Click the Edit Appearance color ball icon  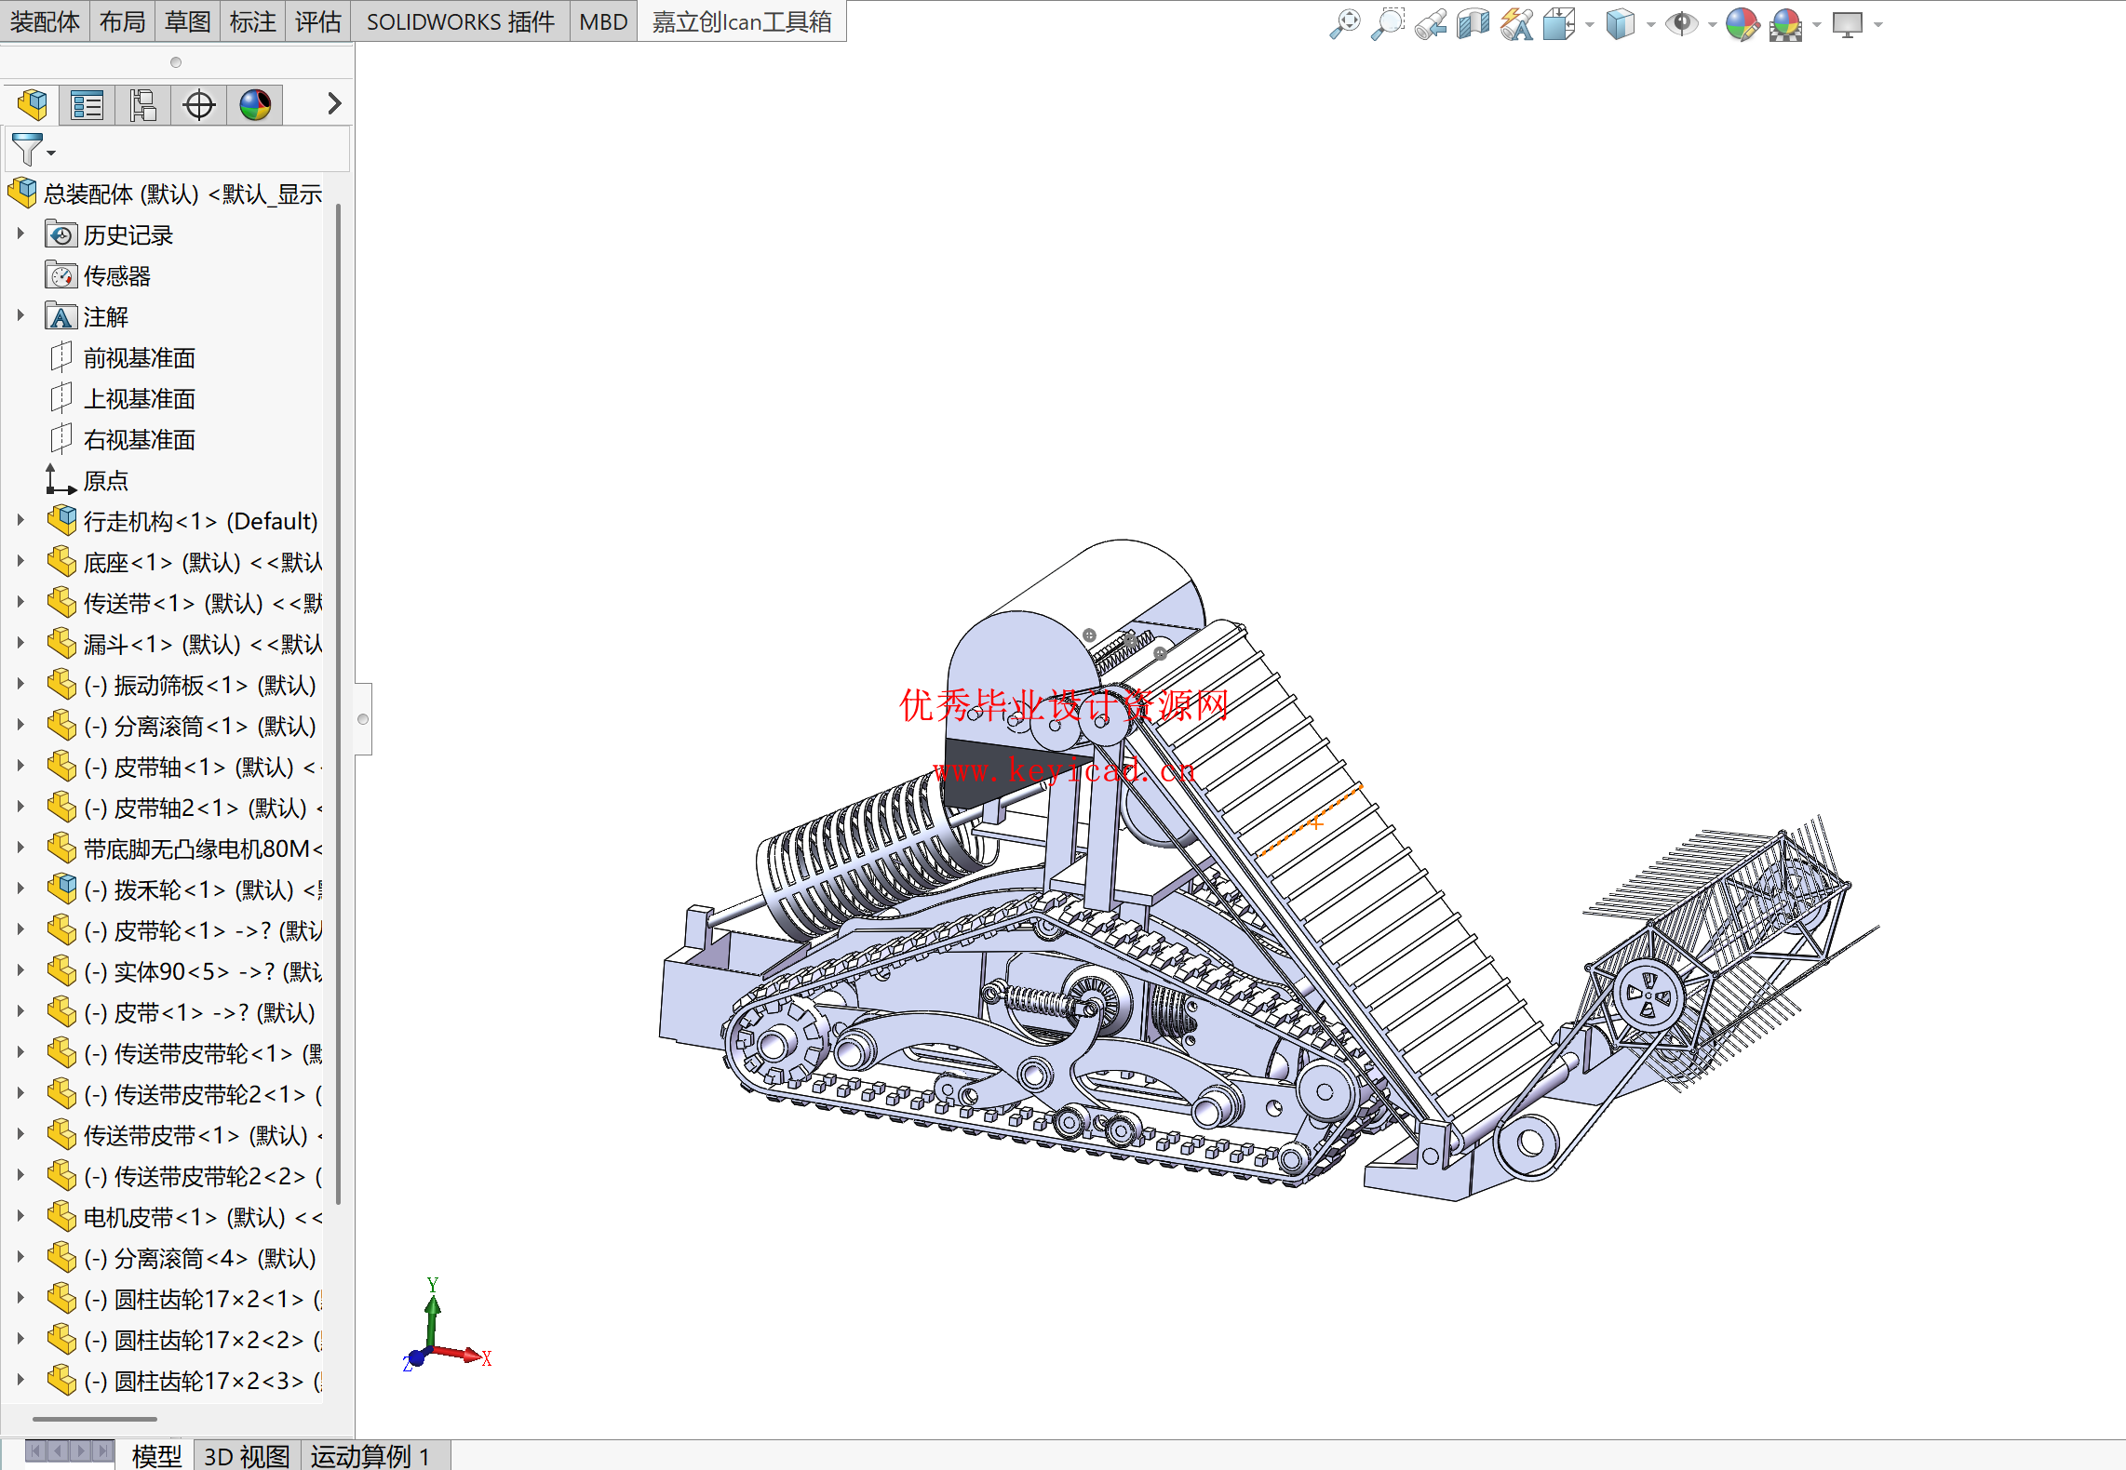tap(1743, 24)
